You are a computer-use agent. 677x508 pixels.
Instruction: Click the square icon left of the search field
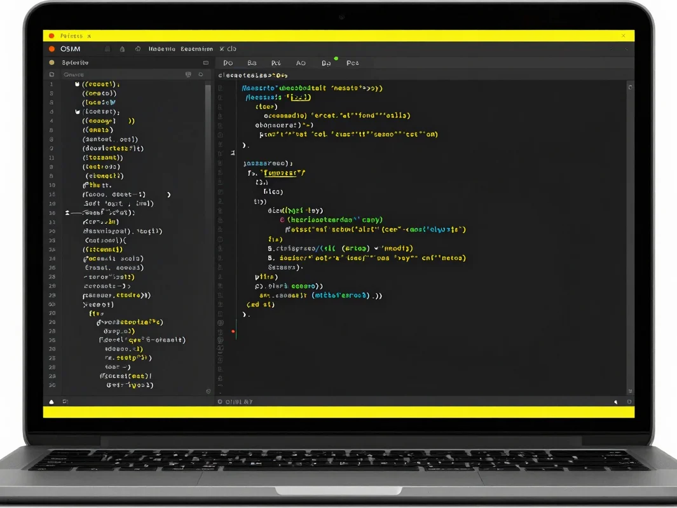click(x=52, y=75)
